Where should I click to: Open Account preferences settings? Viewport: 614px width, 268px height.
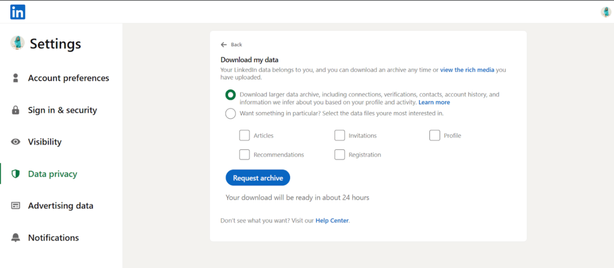point(68,78)
